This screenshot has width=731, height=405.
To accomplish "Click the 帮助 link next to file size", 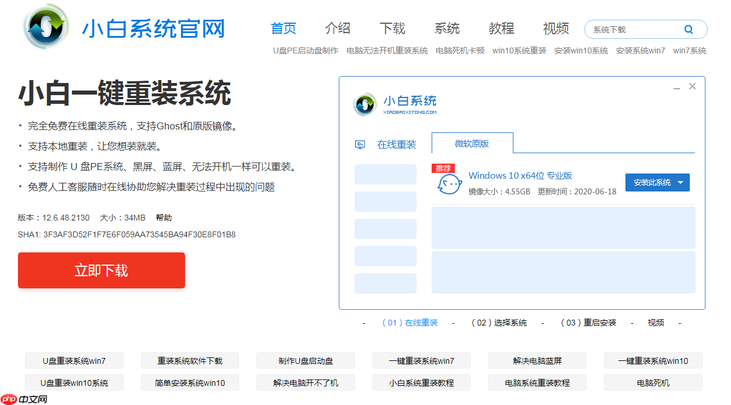I will coord(164,218).
